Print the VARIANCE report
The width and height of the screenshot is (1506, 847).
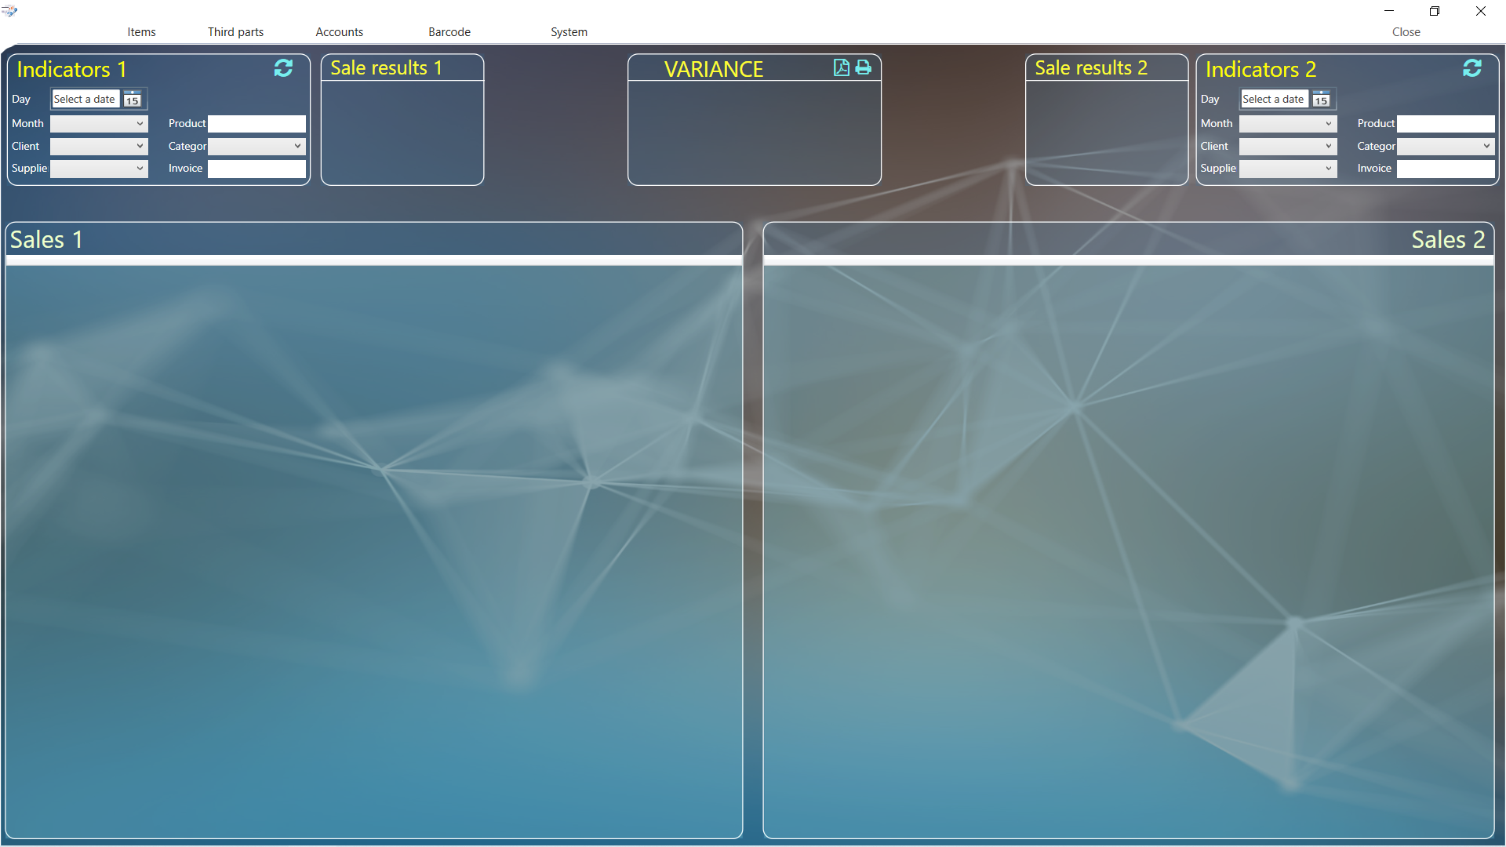click(x=863, y=67)
